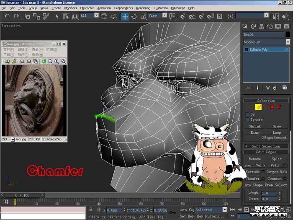
Task: Click the Box01 object color swatch
Action: coord(288,34)
